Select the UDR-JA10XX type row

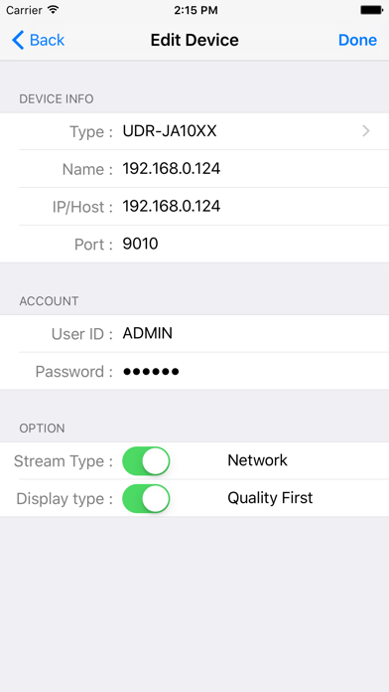pyautogui.click(x=194, y=131)
